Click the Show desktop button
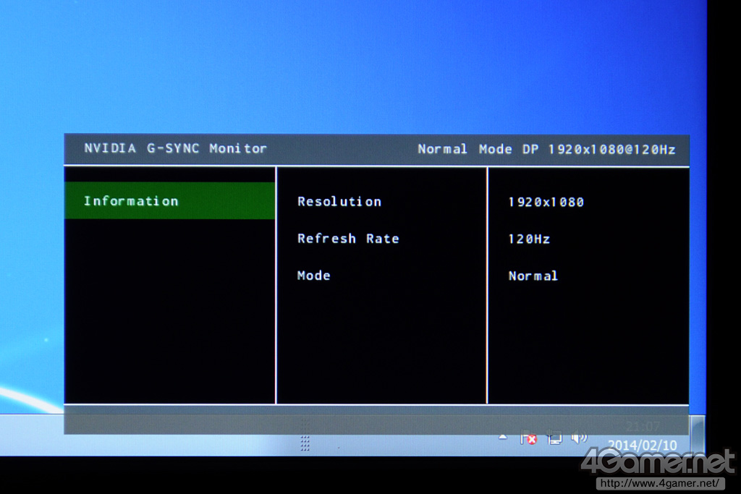Viewport: 741px width, 494px height. pyautogui.click(x=698, y=435)
